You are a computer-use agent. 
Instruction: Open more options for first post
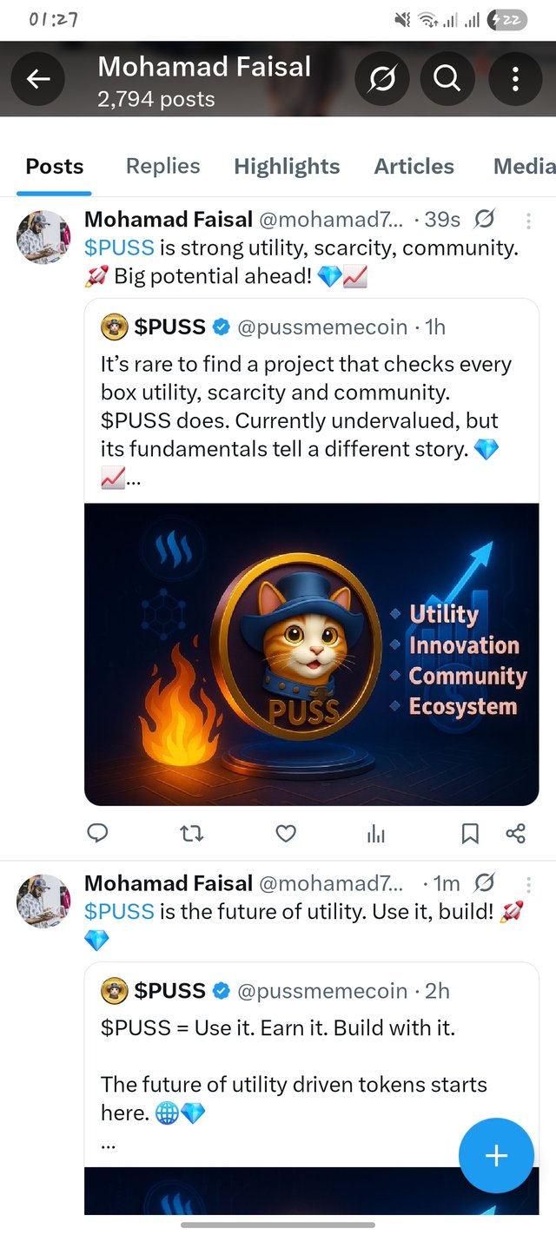pyautogui.click(x=530, y=220)
